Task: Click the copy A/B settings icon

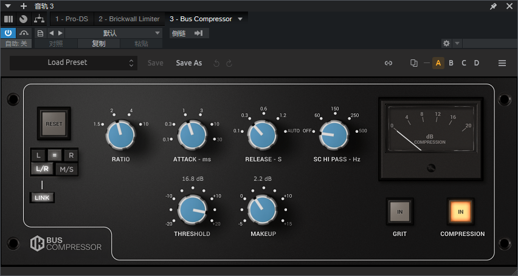Action: click(x=413, y=63)
